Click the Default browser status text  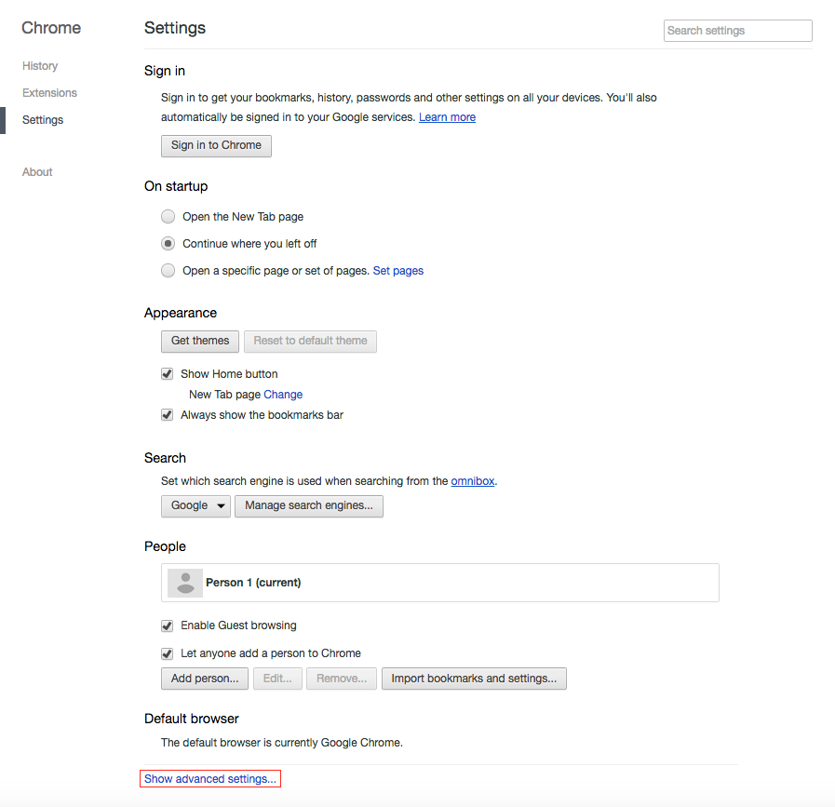pos(282,743)
